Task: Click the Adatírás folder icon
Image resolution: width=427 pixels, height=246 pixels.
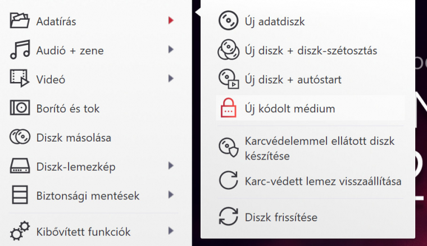Action: (x=20, y=21)
